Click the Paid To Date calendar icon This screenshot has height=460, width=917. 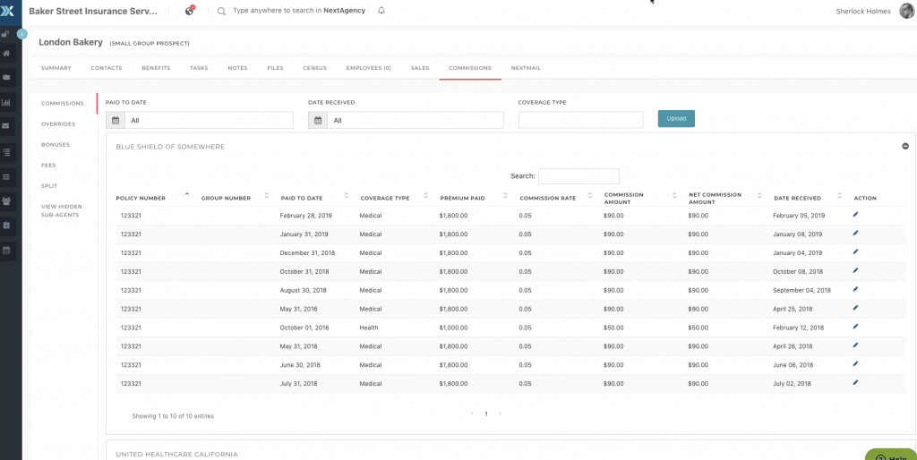click(x=115, y=120)
